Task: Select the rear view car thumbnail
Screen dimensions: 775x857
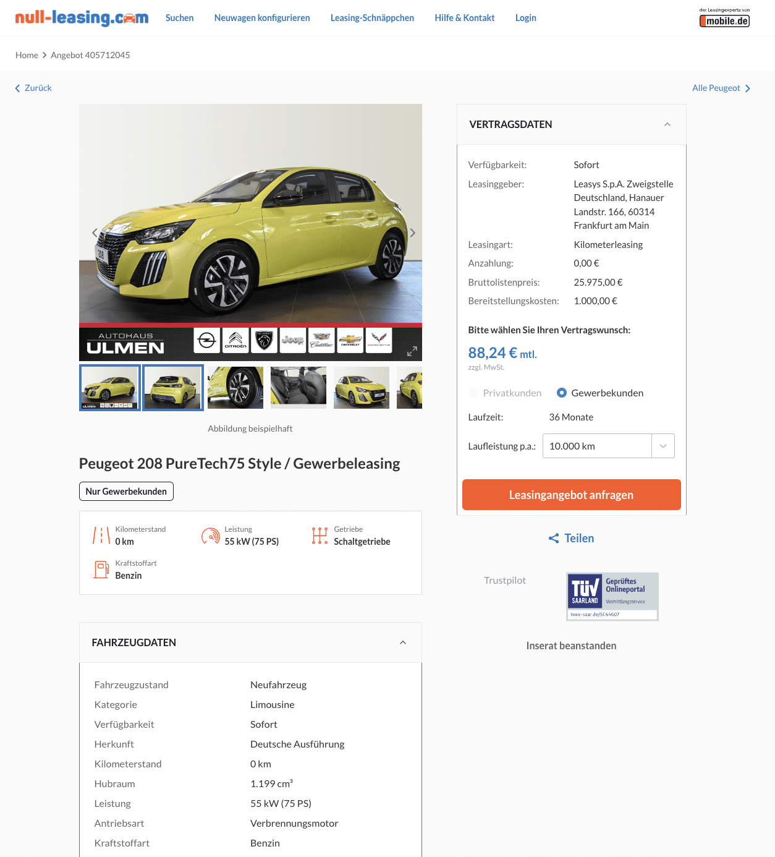Action: [173, 388]
